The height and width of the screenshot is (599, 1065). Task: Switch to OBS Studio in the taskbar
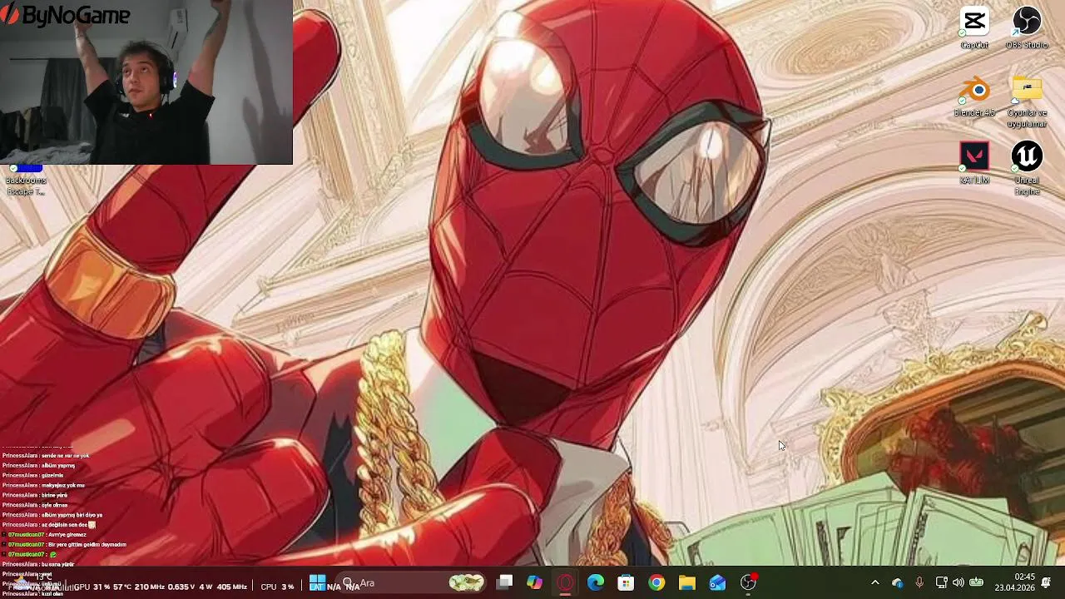pyautogui.click(x=748, y=583)
